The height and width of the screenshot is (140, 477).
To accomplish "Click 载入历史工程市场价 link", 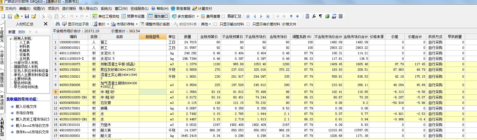I will (x=32, y=119).
